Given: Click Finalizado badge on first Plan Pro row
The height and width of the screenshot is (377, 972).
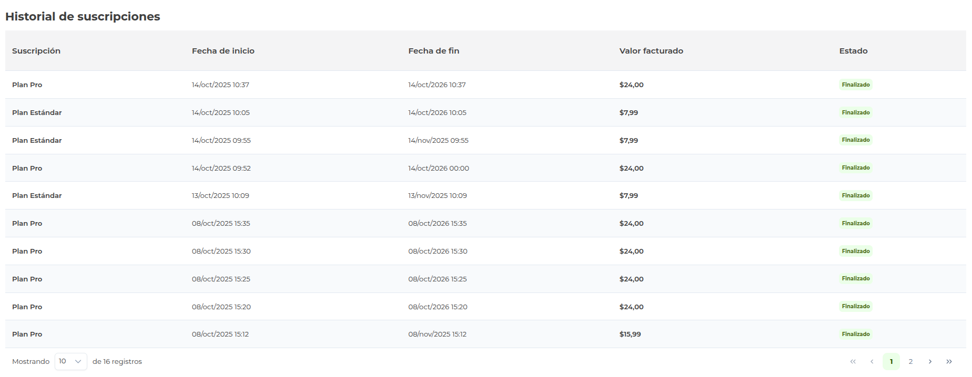Looking at the screenshot, I should point(855,85).
